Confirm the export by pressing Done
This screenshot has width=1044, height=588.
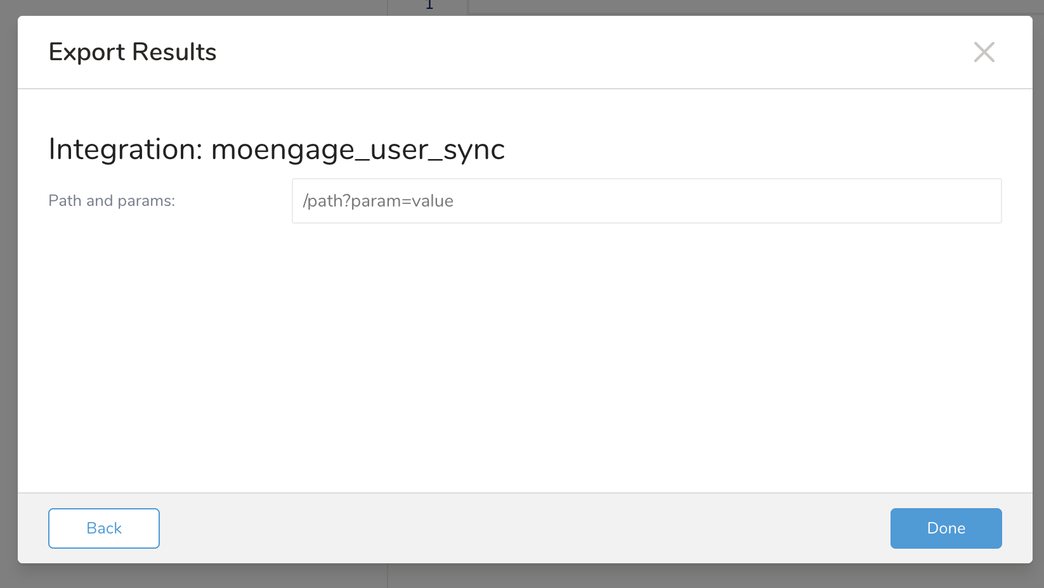point(946,528)
